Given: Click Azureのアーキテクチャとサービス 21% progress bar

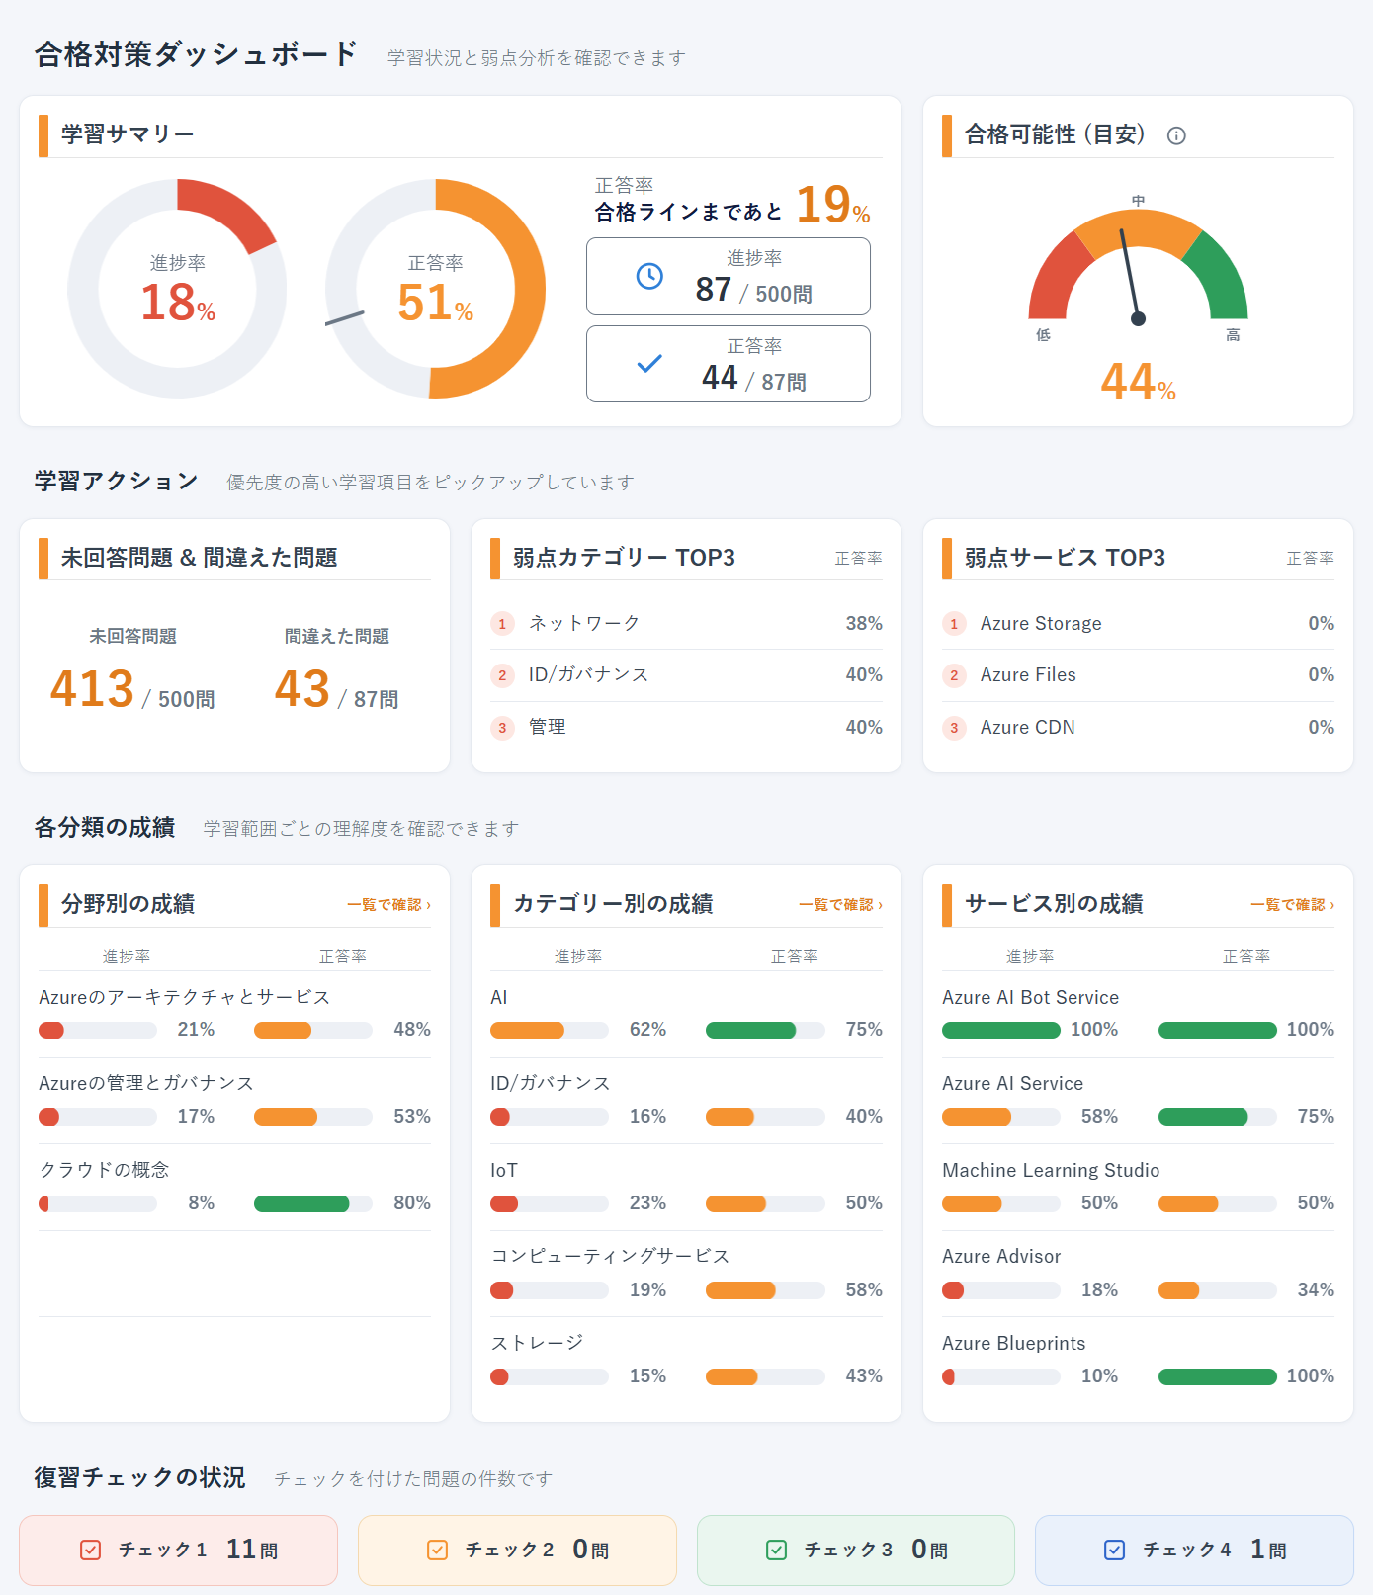Looking at the screenshot, I should pos(98,1030).
